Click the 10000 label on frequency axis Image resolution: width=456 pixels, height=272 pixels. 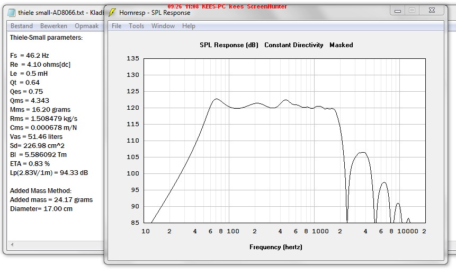coord(408,231)
